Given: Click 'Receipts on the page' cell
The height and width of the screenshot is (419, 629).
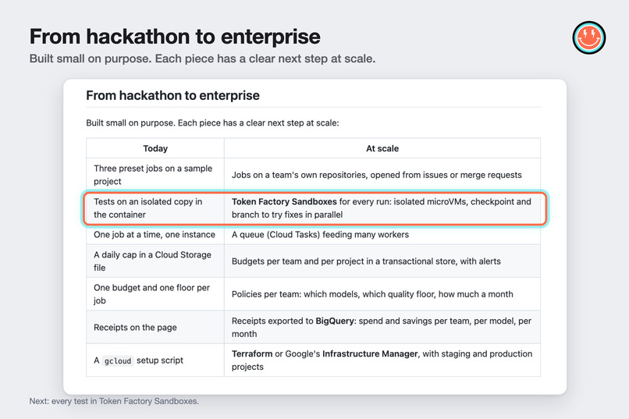Looking at the screenshot, I should tap(155, 327).
